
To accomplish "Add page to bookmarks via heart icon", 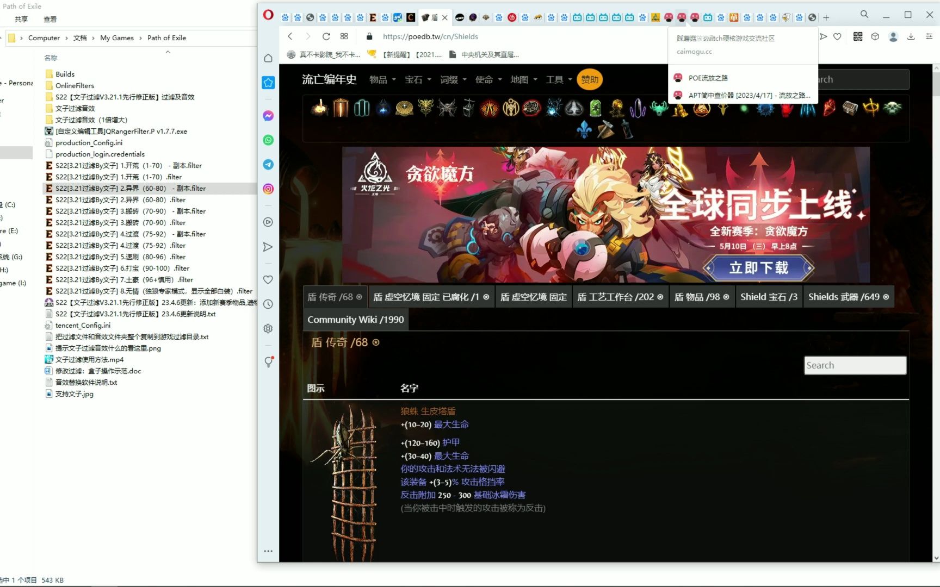I will tap(837, 36).
